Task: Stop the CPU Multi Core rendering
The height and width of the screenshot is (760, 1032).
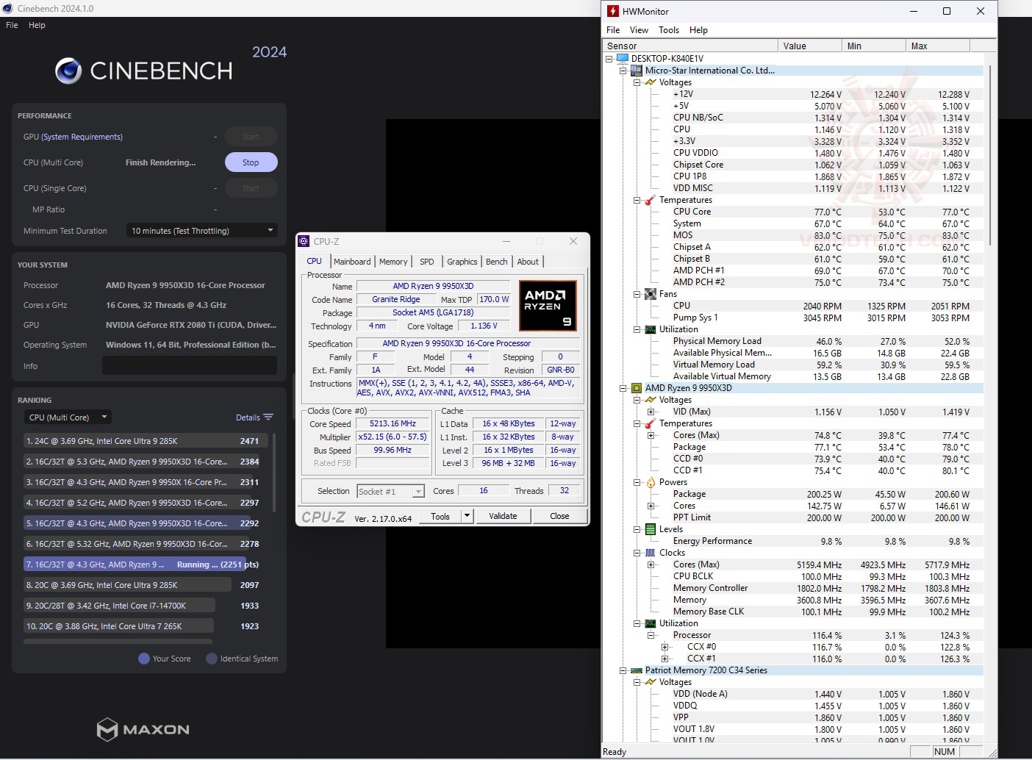Action: pos(251,162)
